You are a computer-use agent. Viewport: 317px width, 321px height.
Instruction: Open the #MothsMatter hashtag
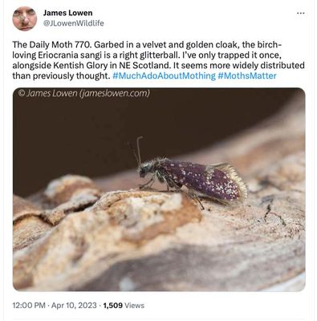pyautogui.click(x=247, y=76)
